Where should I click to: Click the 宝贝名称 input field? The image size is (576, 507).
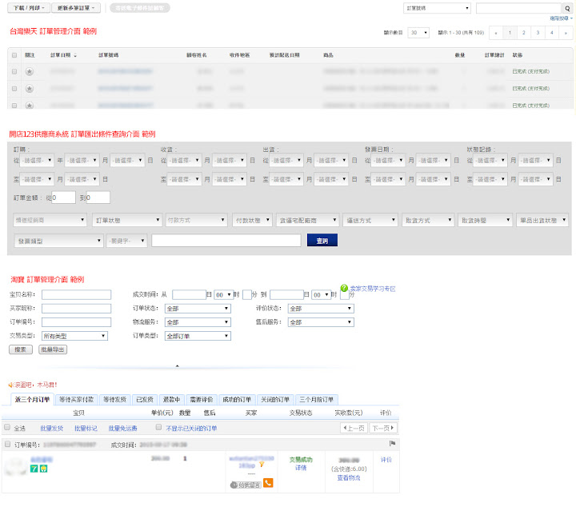76,295
